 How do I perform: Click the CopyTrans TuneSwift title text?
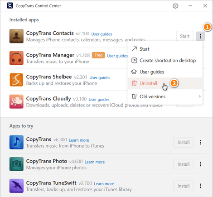(x=51, y=183)
